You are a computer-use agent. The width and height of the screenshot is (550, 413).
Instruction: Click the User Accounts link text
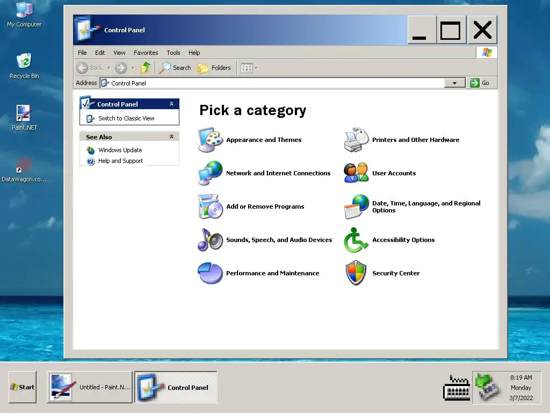point(394,173)
